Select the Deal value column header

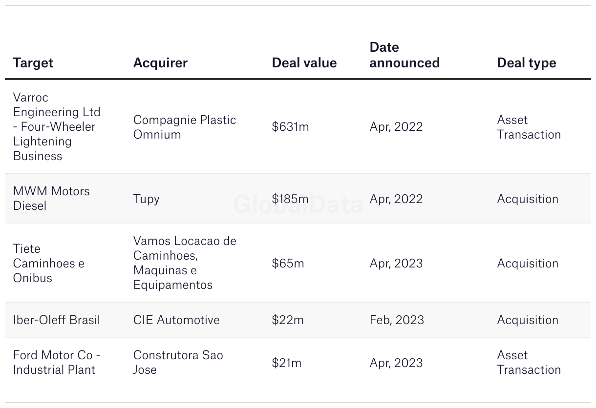(304, 63)
